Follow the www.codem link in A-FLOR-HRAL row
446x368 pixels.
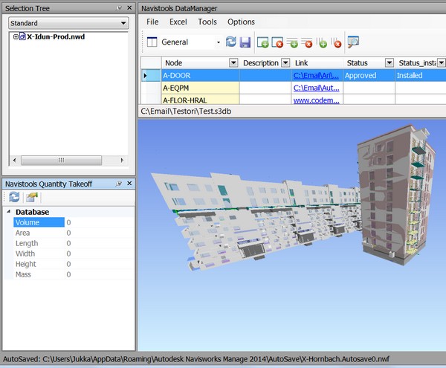(x=316, y=99)
